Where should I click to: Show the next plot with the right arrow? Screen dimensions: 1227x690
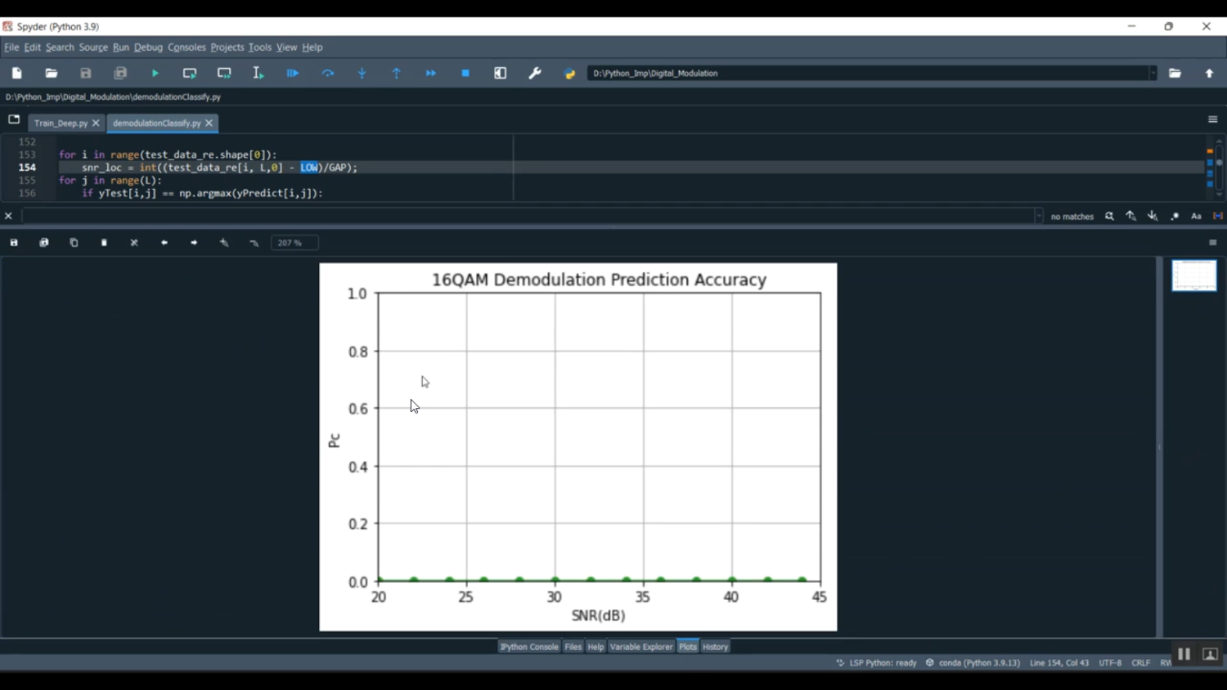point(194,243)
